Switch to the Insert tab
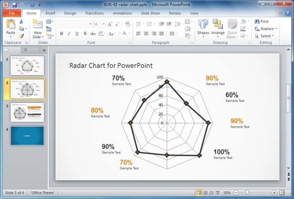 (x=50, y=13)
